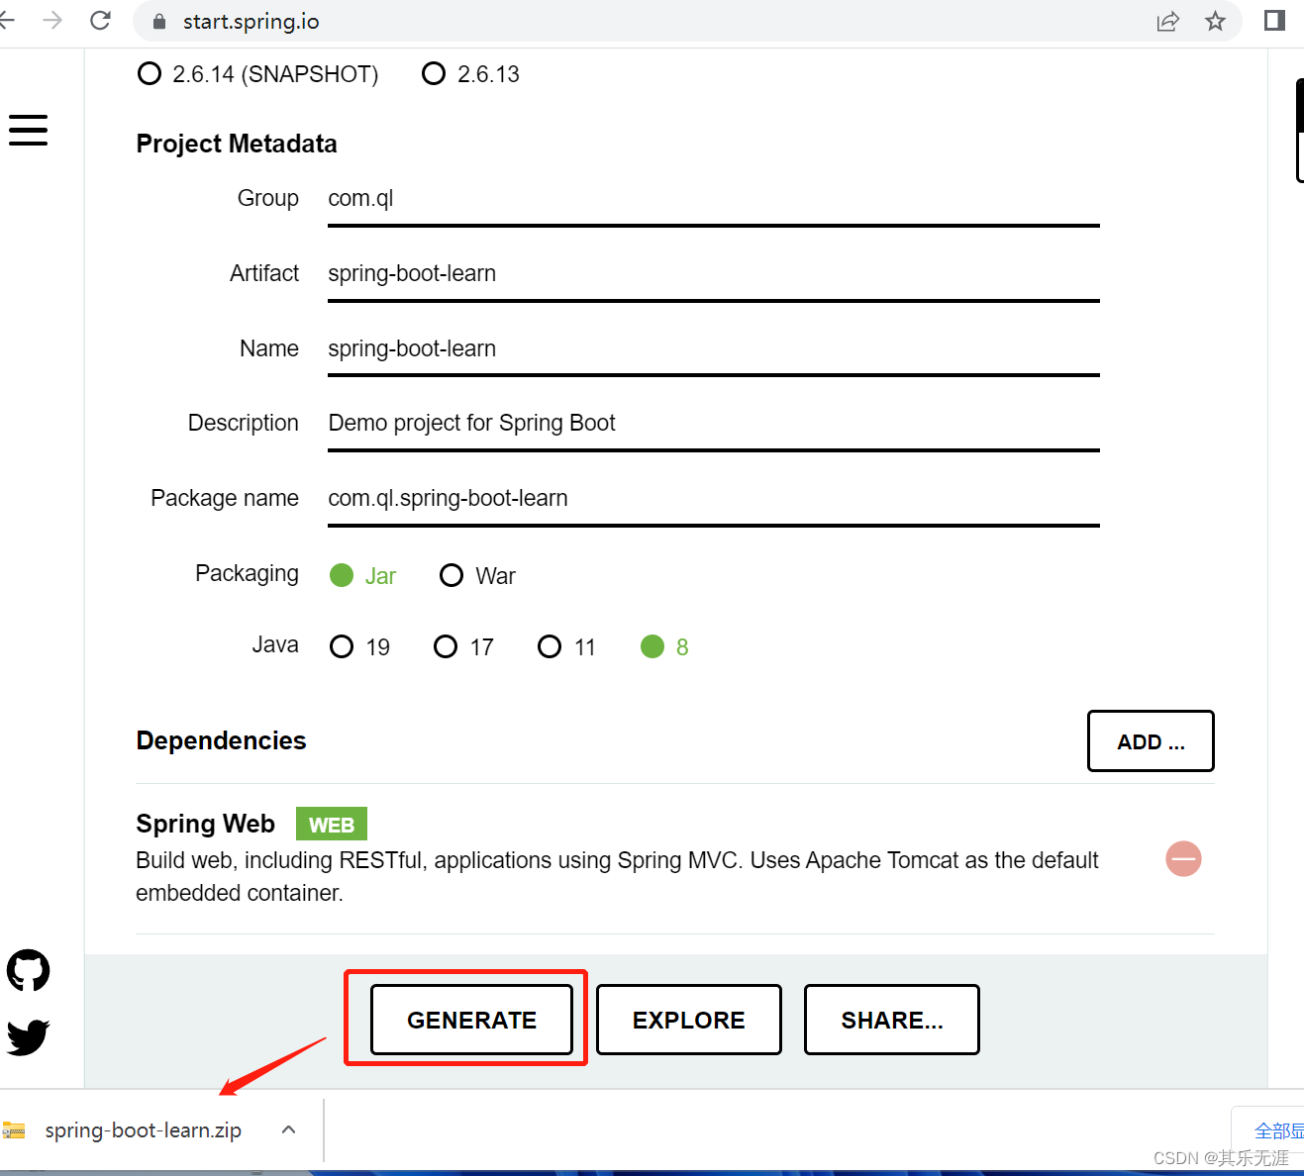Open downloaded spring-boot-learn.zip file
This screenshot has height=1176, width=1304.
click(143, 1130)
